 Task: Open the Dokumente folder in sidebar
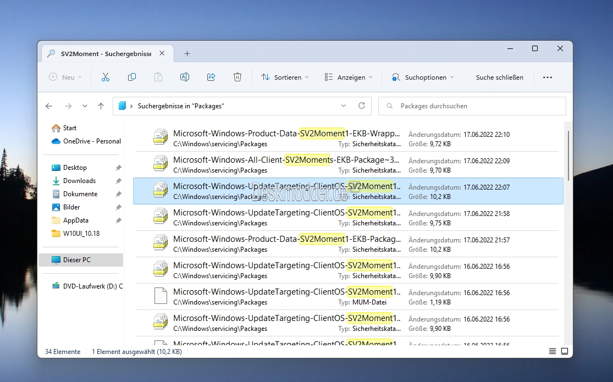[80, 194]
